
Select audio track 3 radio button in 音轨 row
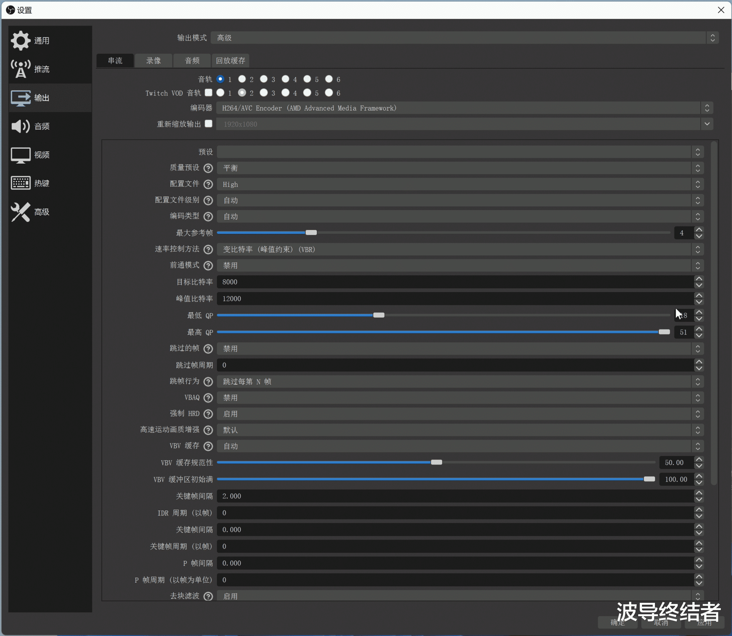(264, 79)
